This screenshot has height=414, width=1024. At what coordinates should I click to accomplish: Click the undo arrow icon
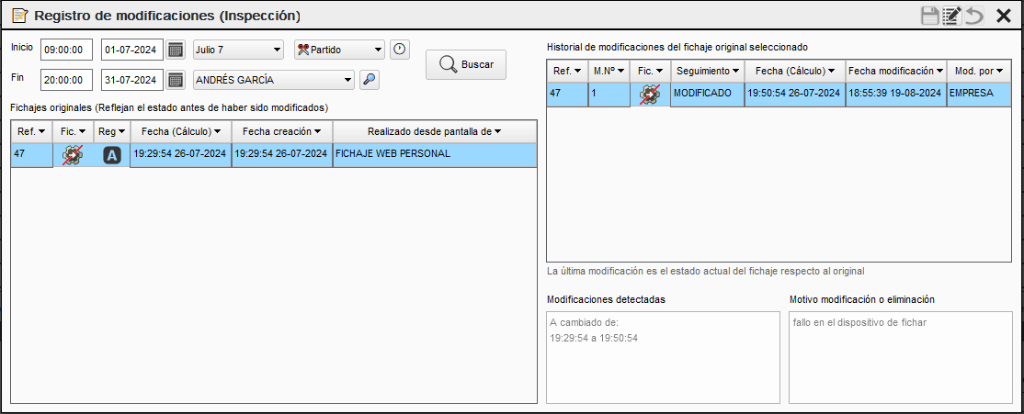974,16
